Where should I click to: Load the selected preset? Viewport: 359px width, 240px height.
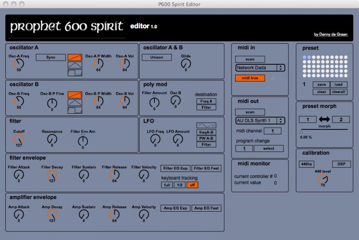(x=339, y=84)
